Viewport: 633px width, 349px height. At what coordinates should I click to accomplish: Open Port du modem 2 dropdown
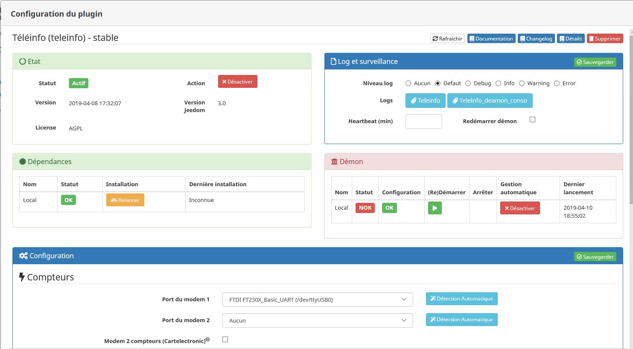point(318,320)
